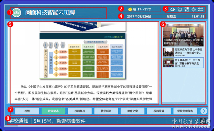214x131 pixels.
Task: Switch to the 校园动态 tab
Action: pos(53,111)
